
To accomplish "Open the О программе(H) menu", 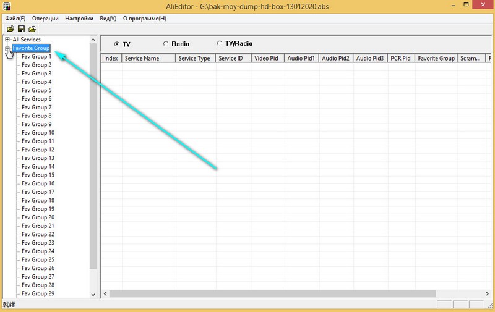I will pos(145,19).
